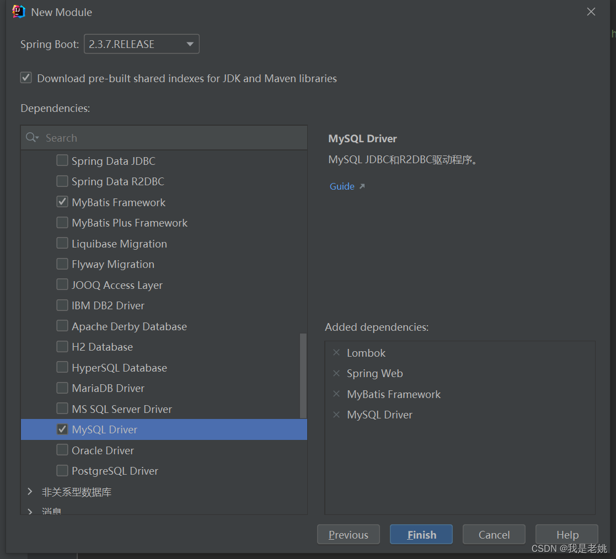
Task: Remove MySQL Driver from added dependencies
Action: coord(336,415)
